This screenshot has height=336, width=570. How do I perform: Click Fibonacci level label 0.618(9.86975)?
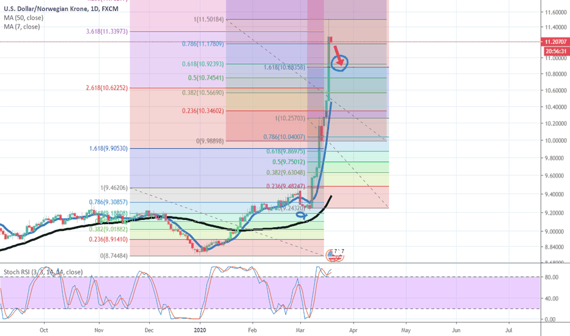coord(286,152)
